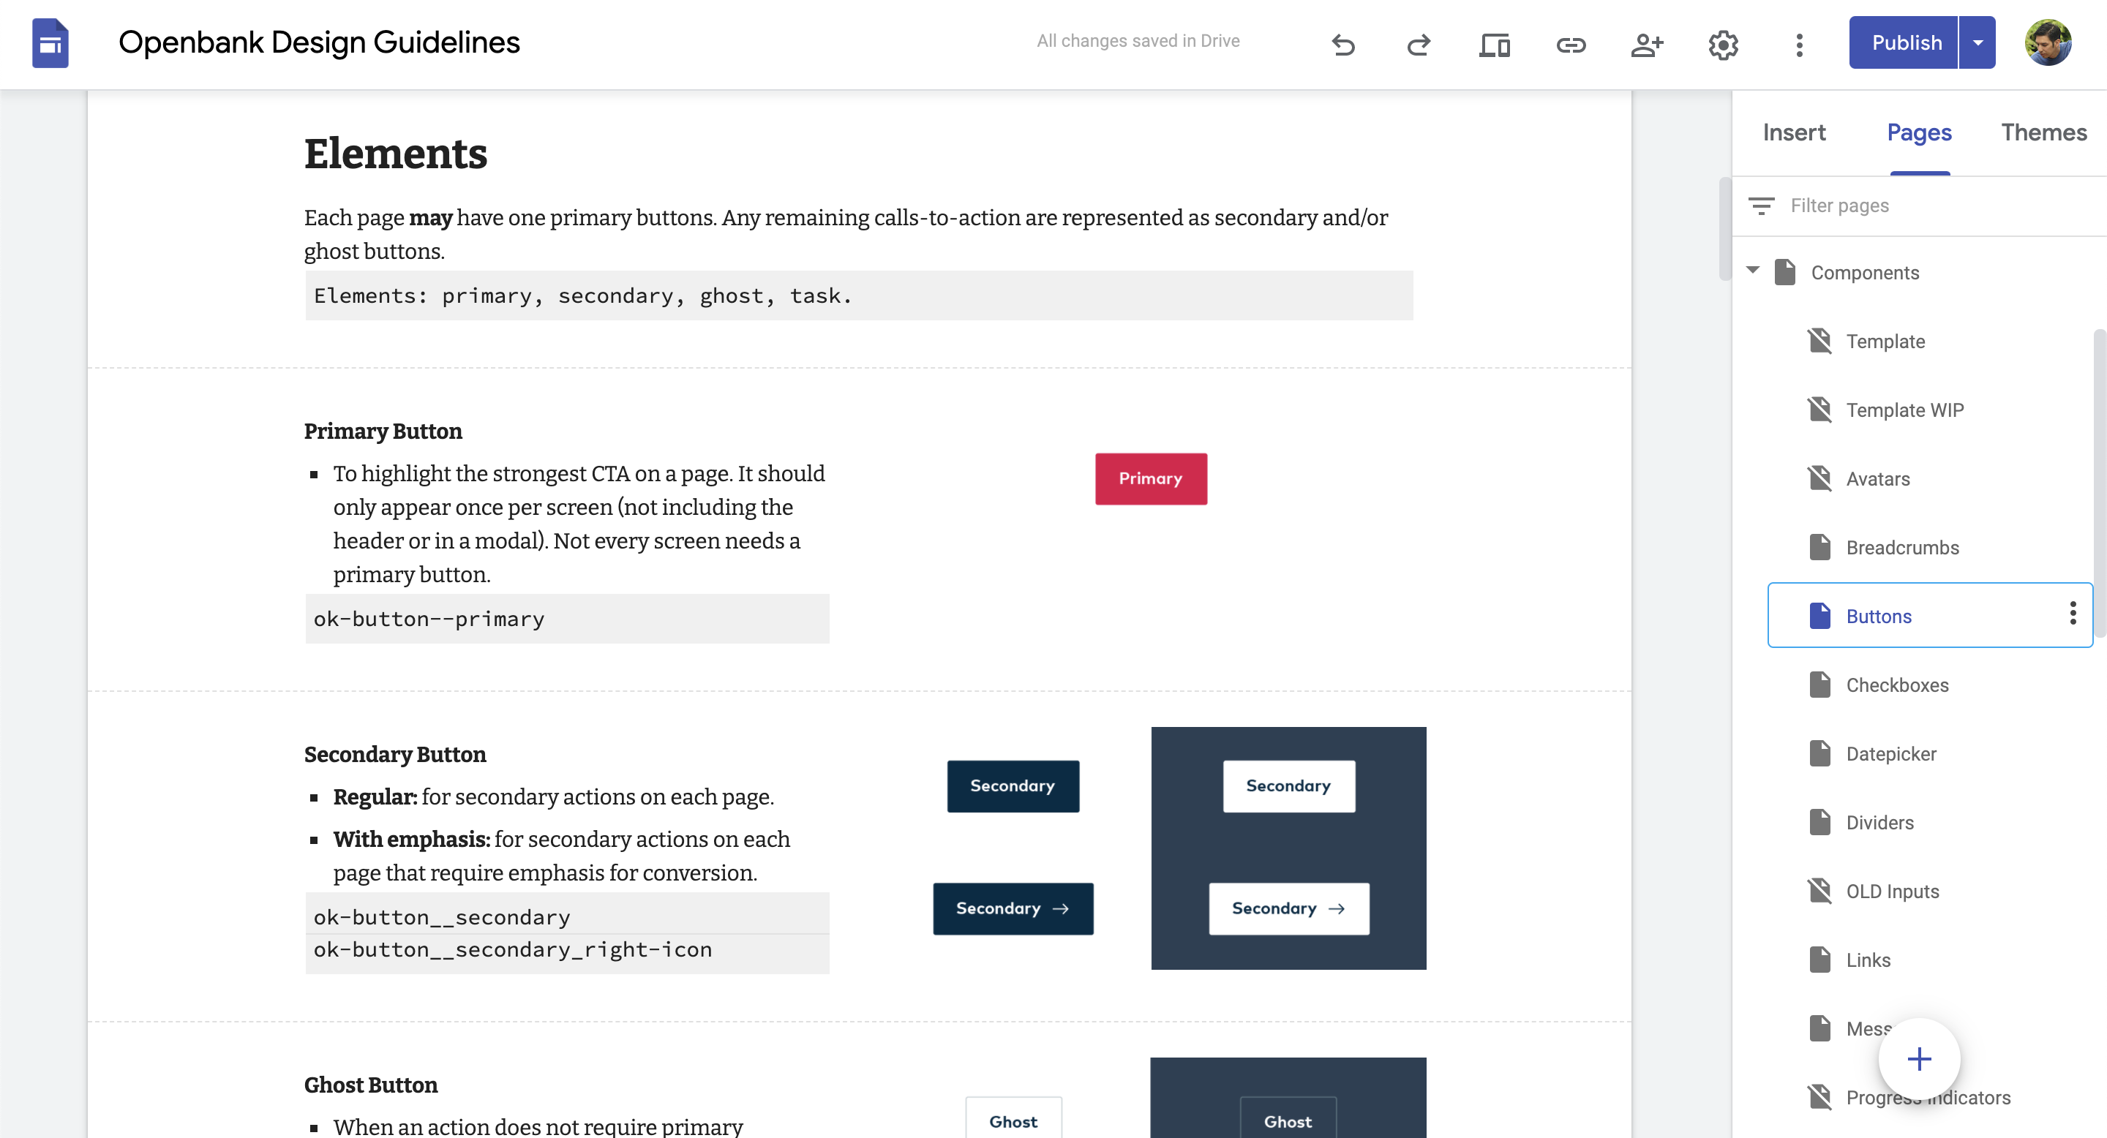
Task: Open the account profile avatar
Action: pyautogui.click(x=2047, y=42)
